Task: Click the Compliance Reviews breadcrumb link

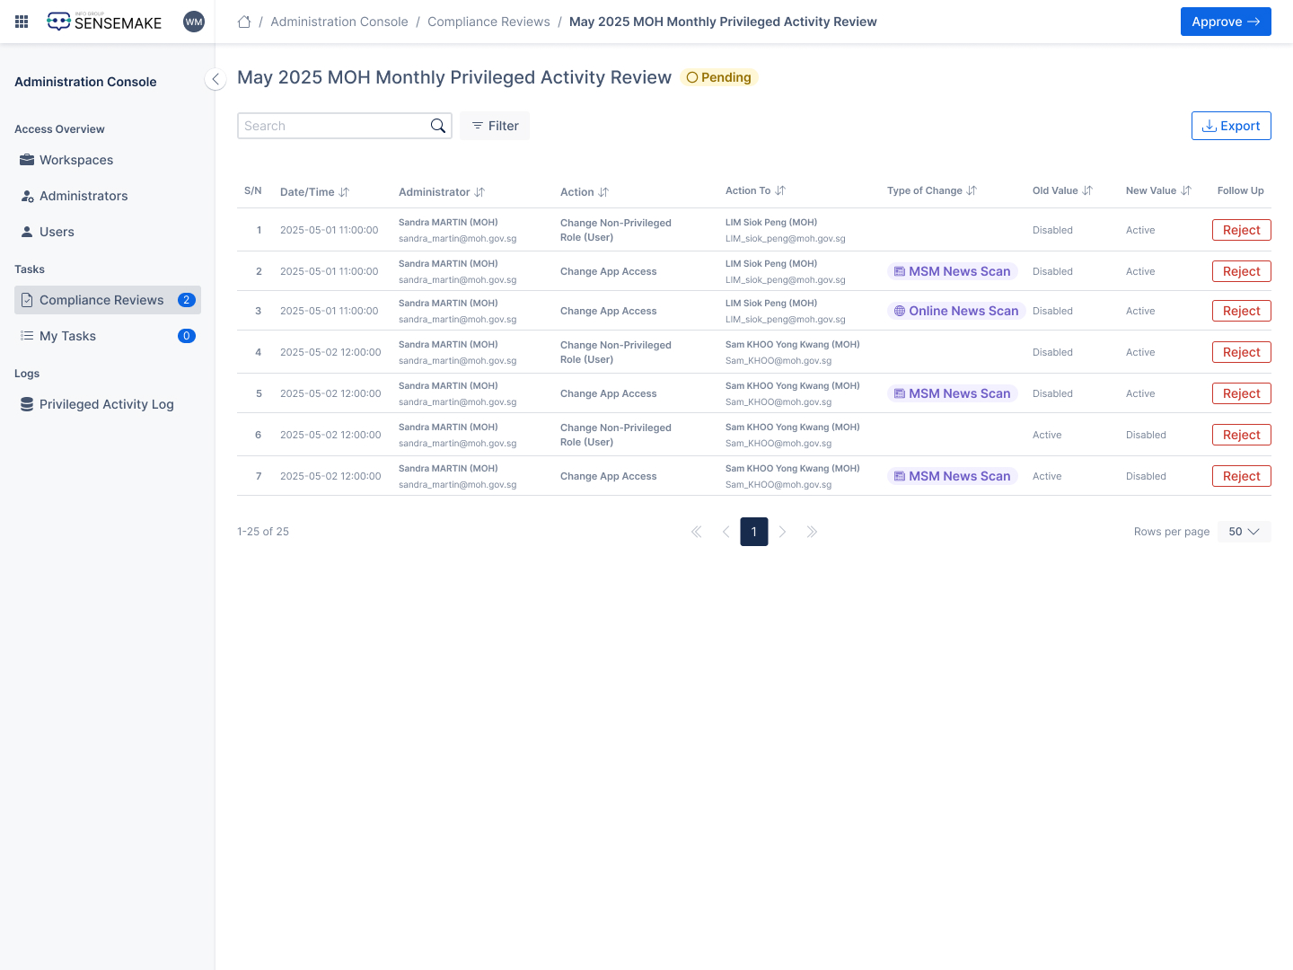Action: [x=488, y=22]
